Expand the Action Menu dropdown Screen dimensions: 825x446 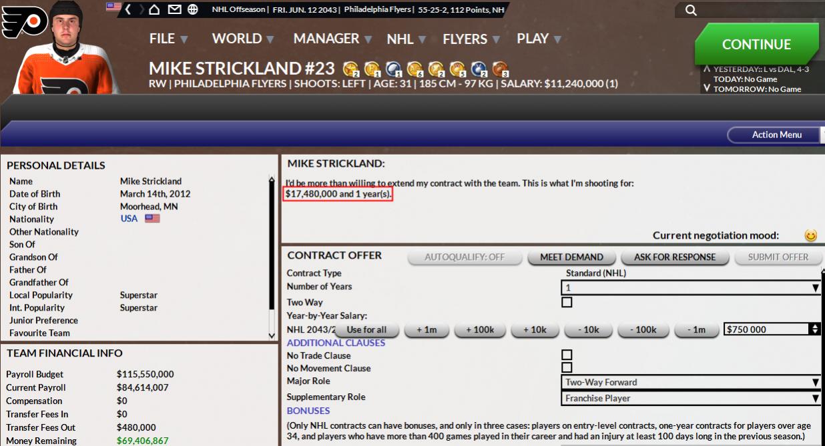[x=776, y=135]
